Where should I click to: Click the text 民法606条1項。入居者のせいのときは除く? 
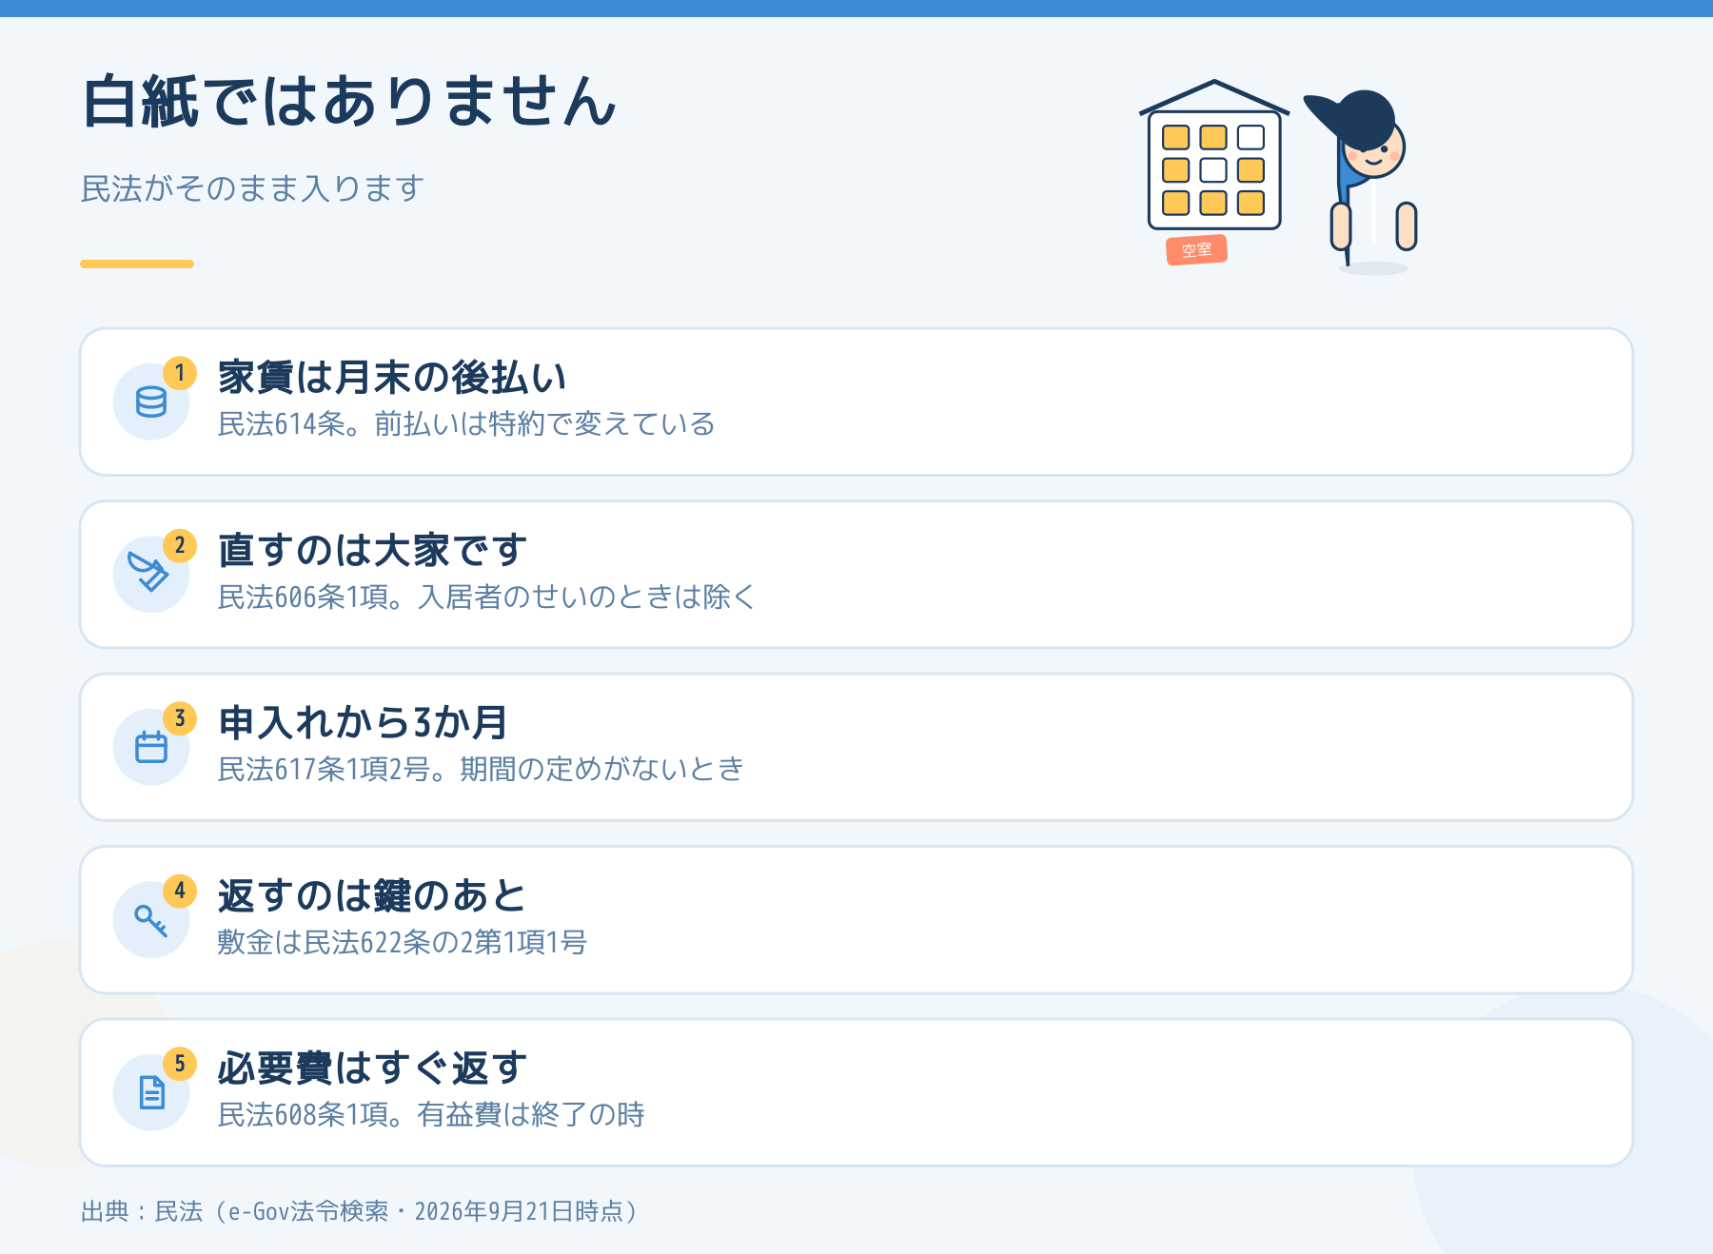(486, 597)
